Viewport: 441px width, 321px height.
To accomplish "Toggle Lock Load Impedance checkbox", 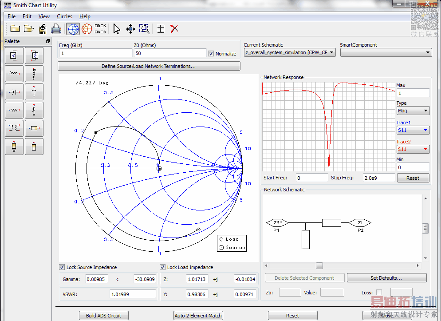I will click(x=163, y=267).
